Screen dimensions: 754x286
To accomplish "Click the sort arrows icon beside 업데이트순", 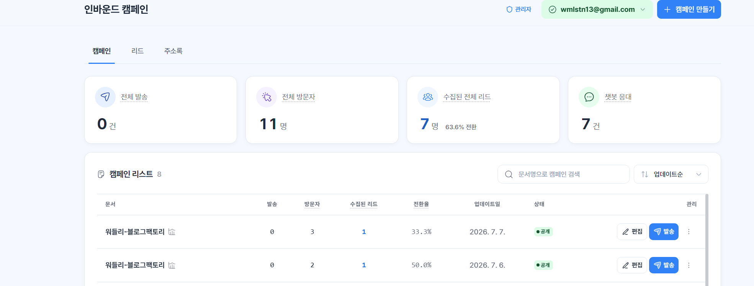I will coord(645,174).
